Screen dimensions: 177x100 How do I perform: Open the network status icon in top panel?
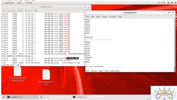pos(168,3)
